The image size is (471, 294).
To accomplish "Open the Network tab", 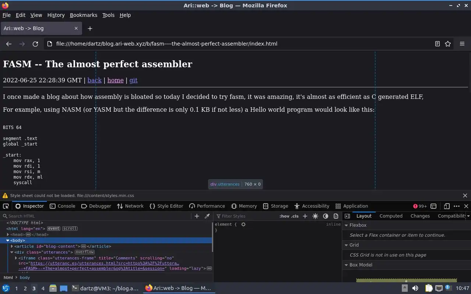I will coord(130,206).
